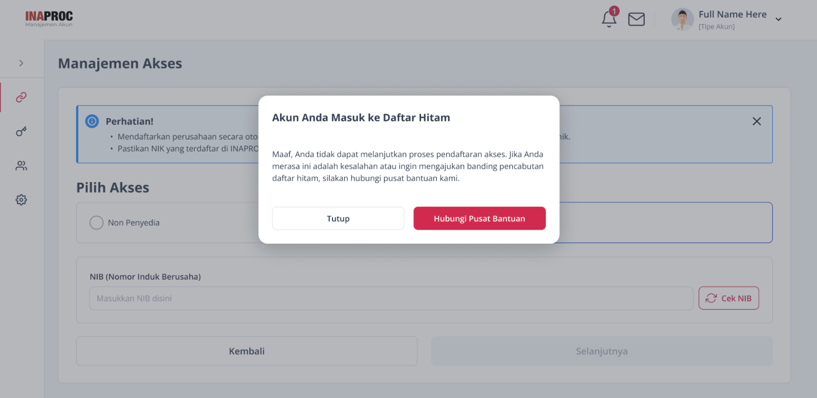Click the user profile avatar

point(682,20)
